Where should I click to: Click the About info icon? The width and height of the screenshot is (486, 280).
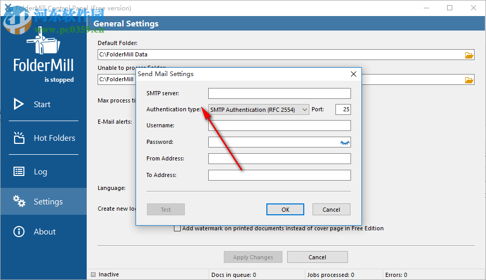(19, 231)
